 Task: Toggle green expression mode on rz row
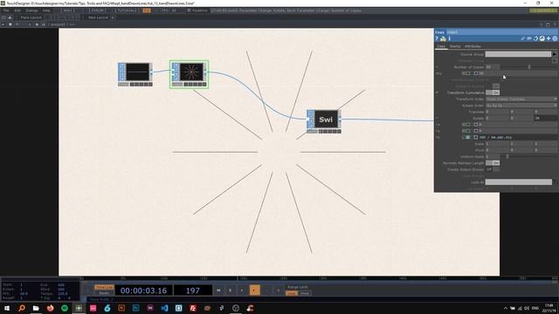click(468, 138)
